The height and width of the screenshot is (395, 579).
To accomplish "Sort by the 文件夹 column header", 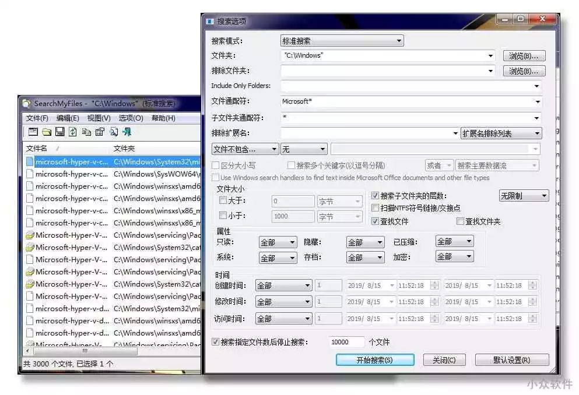I will 156,148.
